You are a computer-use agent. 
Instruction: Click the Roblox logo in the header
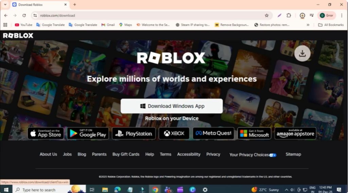tap(18, 36)
